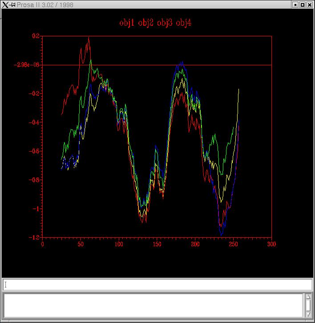Click the obj1 legend label
315x323 pixels.
pyautogui.click(x=127, y=23)
